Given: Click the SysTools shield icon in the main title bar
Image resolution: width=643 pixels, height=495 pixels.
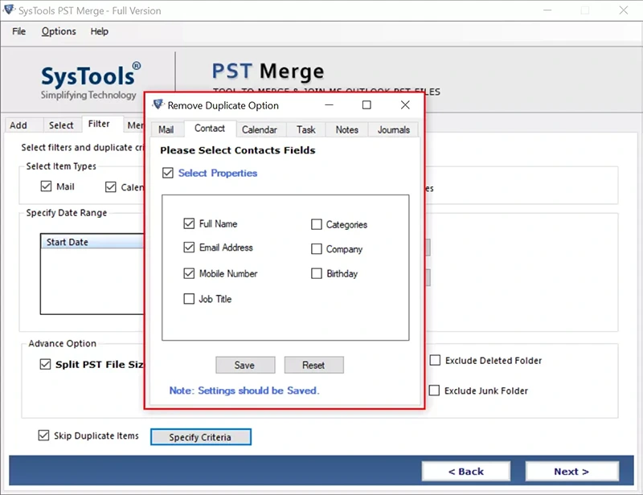Looking at the screenshot, I should click(x=9, y=10).
